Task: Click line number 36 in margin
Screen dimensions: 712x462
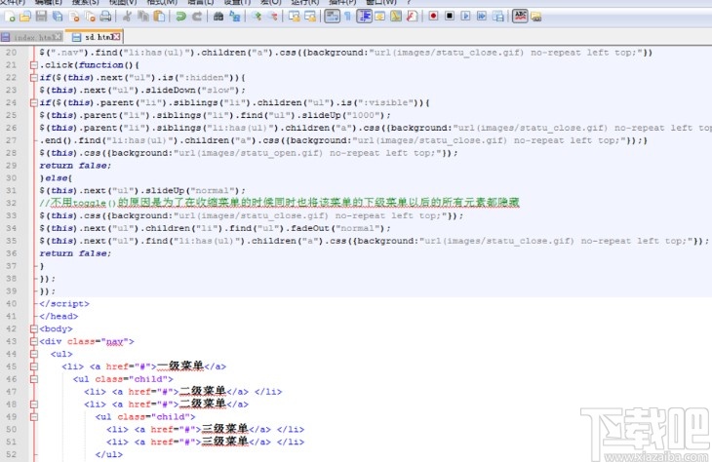Action: pyautogui.click(x=12, y=253)
